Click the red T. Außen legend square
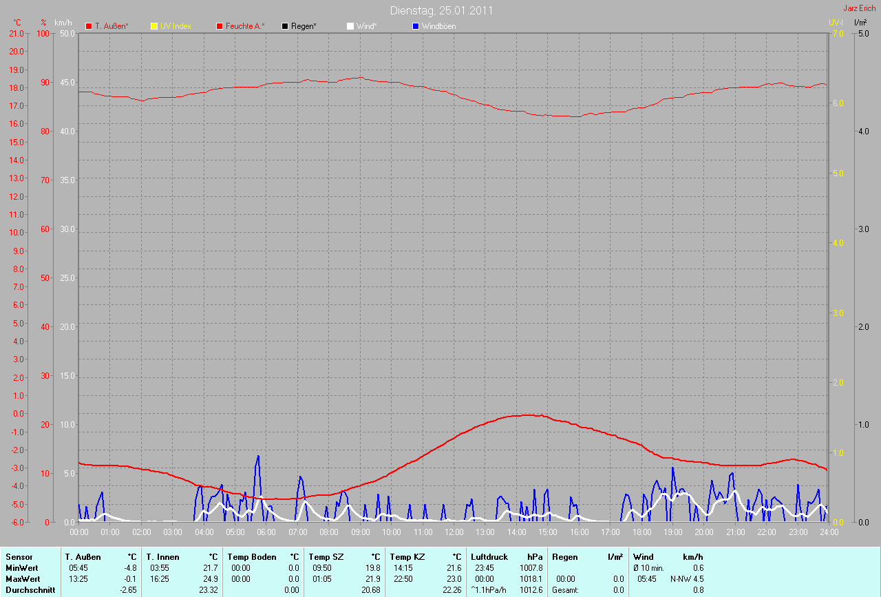This screenshot has height=597, width=881. pyautogui.click(x=89, y=26)
